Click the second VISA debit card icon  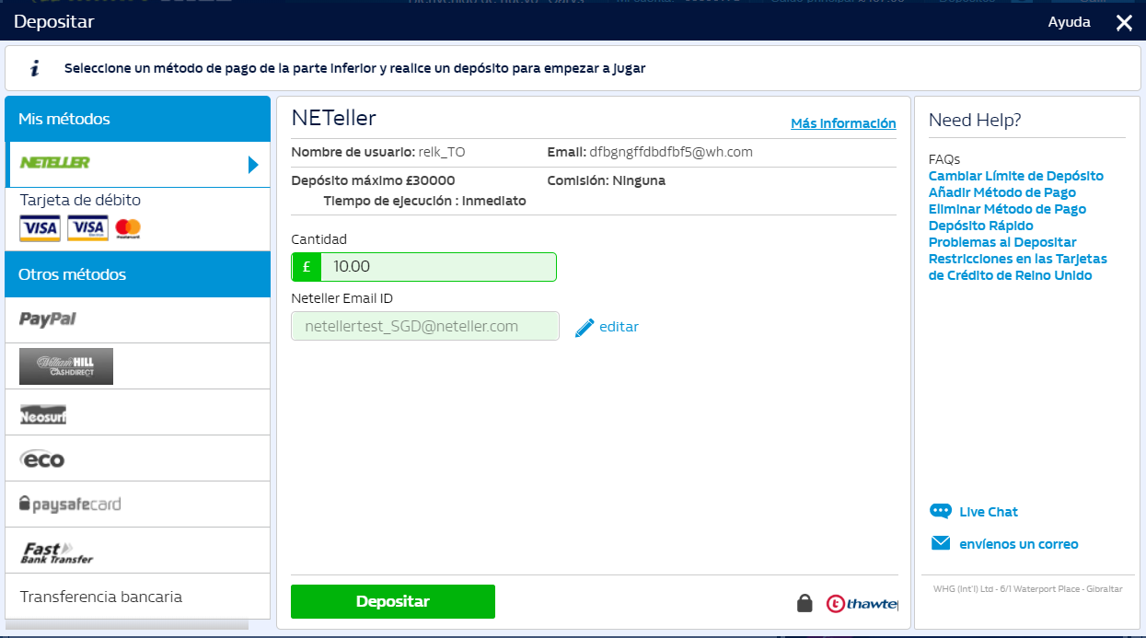tap(87, 228)
